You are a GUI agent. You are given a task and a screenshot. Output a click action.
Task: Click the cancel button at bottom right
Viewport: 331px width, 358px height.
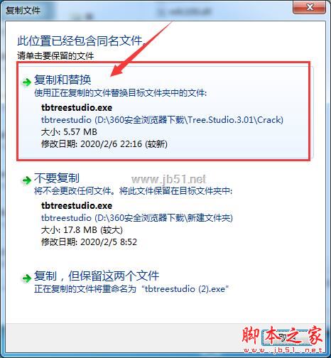point(286,337)
